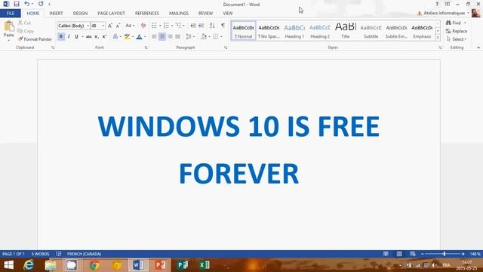
Task: Open the Word Help question mark
Action: [x=437, y=4]
